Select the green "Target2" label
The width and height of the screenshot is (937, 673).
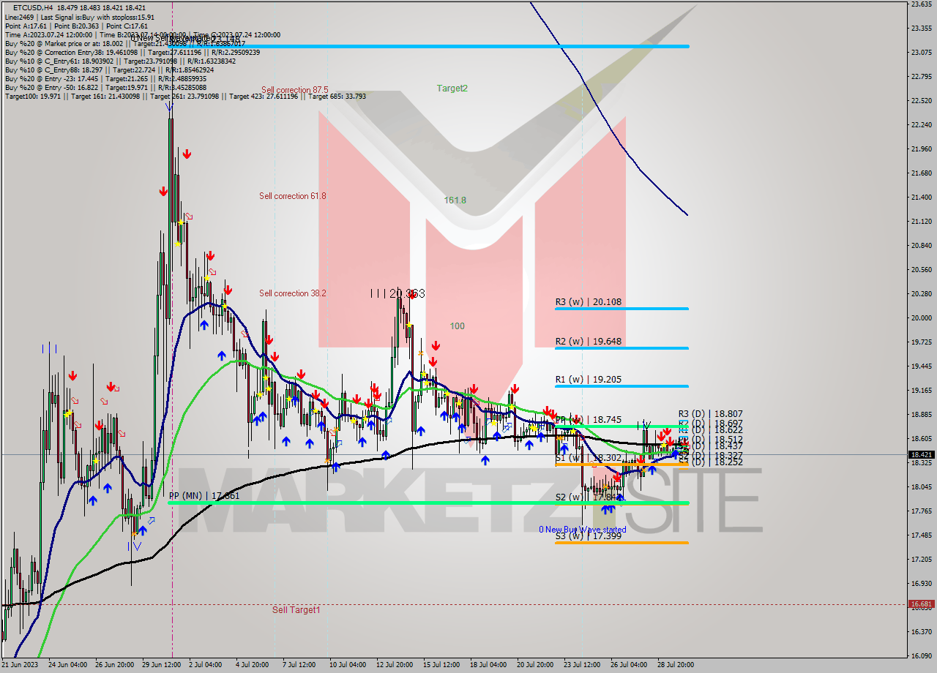tap(451, 87)
